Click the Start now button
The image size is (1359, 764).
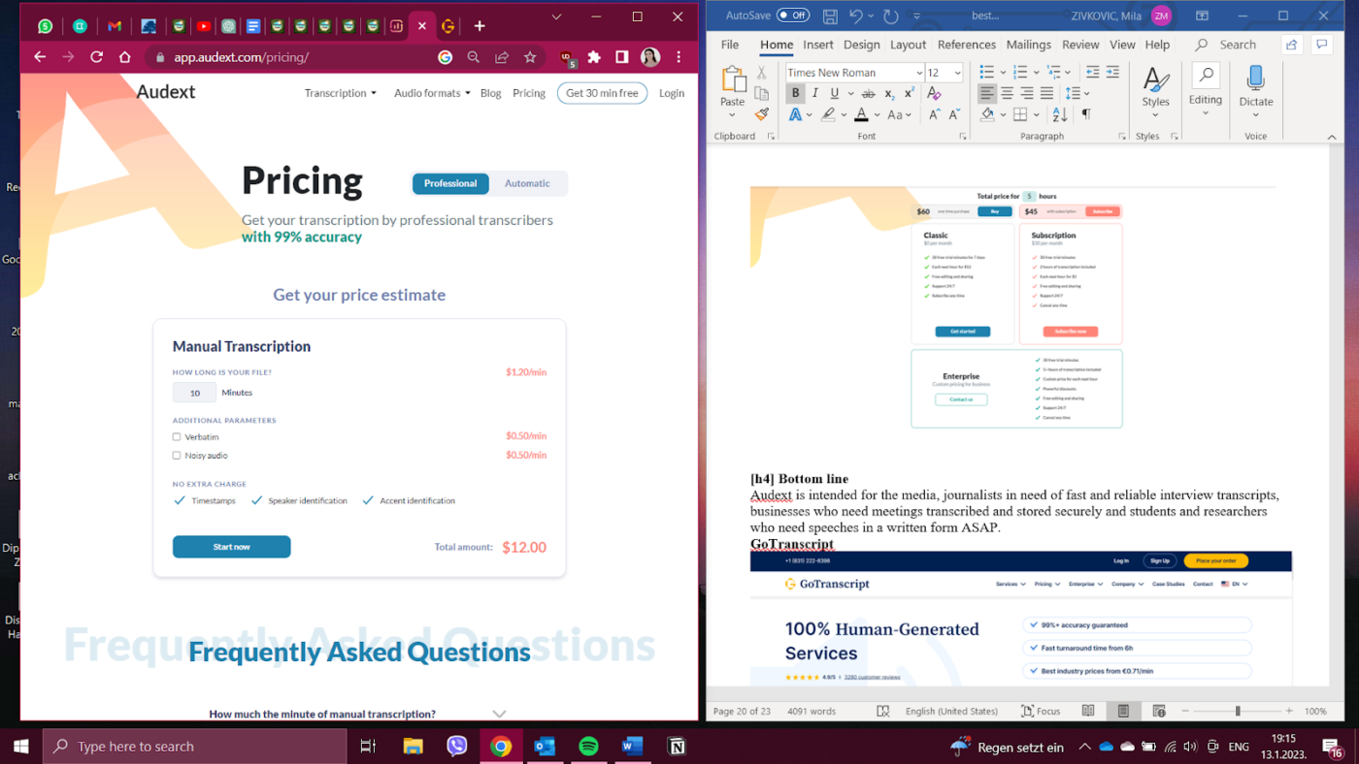(231, 547)
